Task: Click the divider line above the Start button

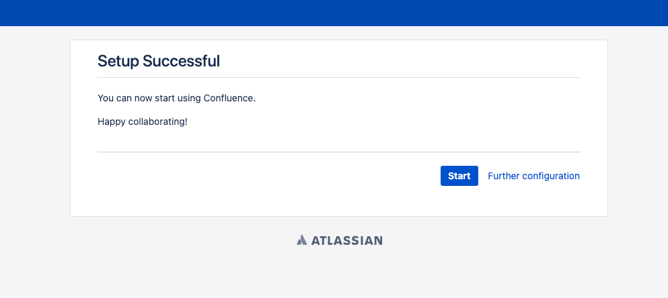Action: pyautogui.click(x=338, y=152)
